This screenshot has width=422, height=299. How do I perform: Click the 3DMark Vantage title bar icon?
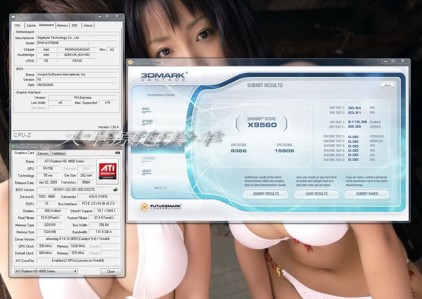pos(131,62)
